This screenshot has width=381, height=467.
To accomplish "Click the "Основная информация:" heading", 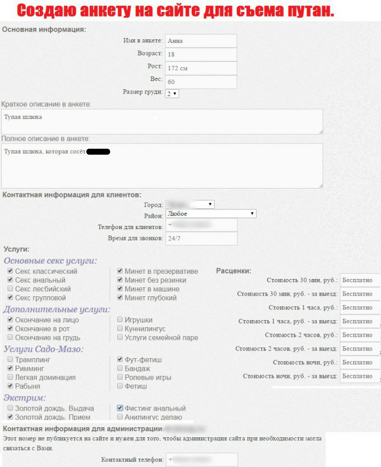I will [x=44, y=30].
